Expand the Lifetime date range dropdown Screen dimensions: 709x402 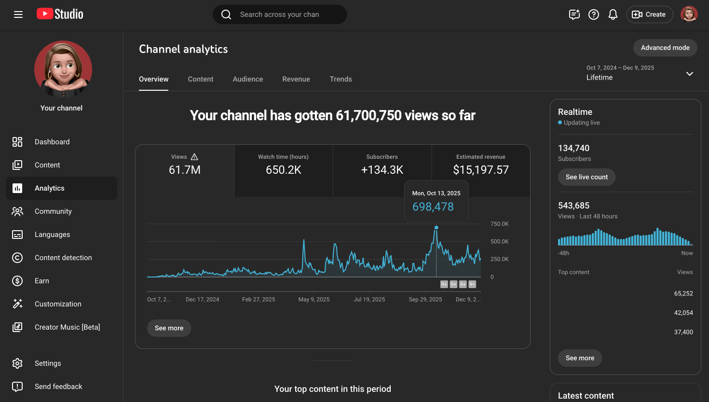point(689,74)
